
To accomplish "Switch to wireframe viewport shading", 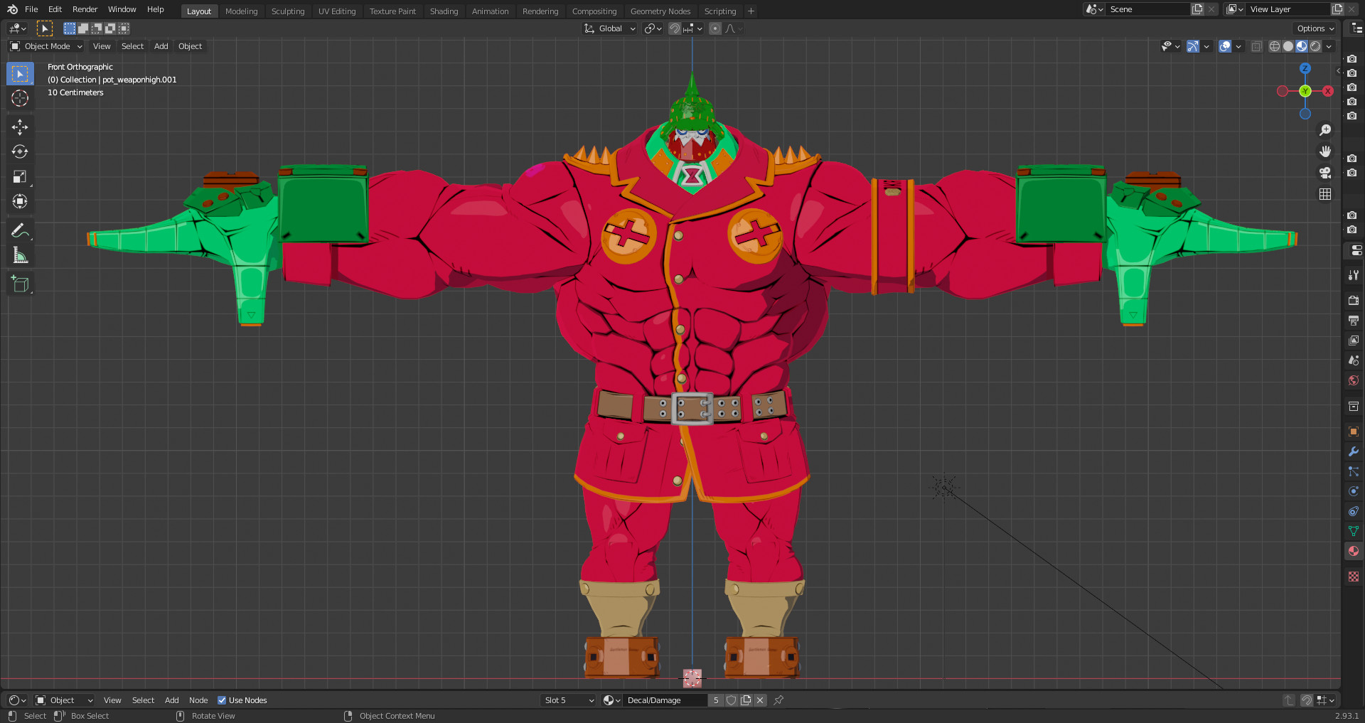I will [x=1275, y=46].
